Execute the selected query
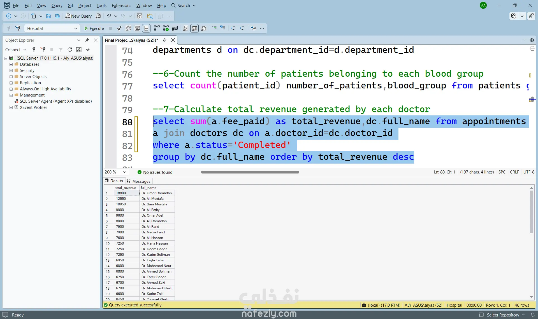Image resolution: width=538 pixels, height=319 pixels. pos(94,28)
